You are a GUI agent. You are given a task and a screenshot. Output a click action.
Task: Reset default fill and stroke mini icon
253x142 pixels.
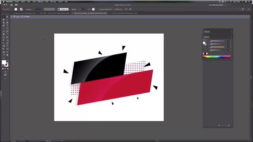coord(2,65)
